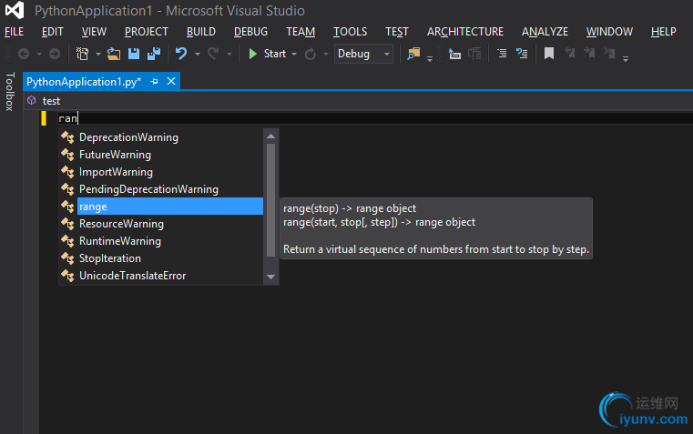Clear all bookmarks icon

pyautogui.click(x=609, y=54)
